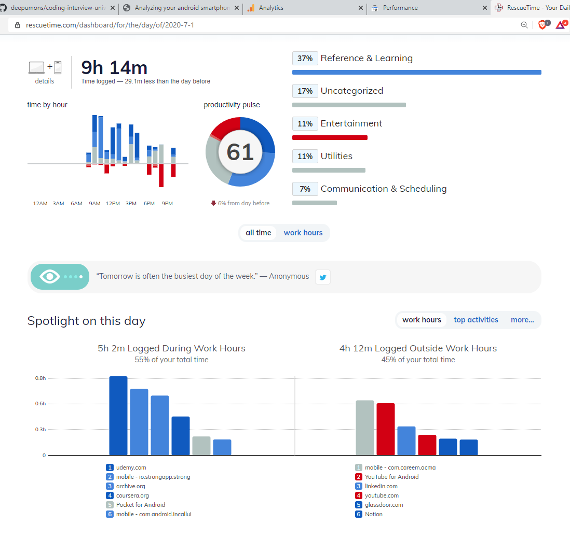Open the Utilities category

[x=336, y=156]
